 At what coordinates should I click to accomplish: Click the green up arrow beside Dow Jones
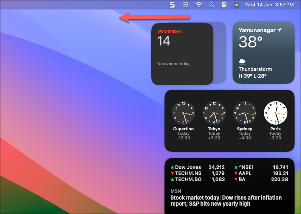[172, 167]
